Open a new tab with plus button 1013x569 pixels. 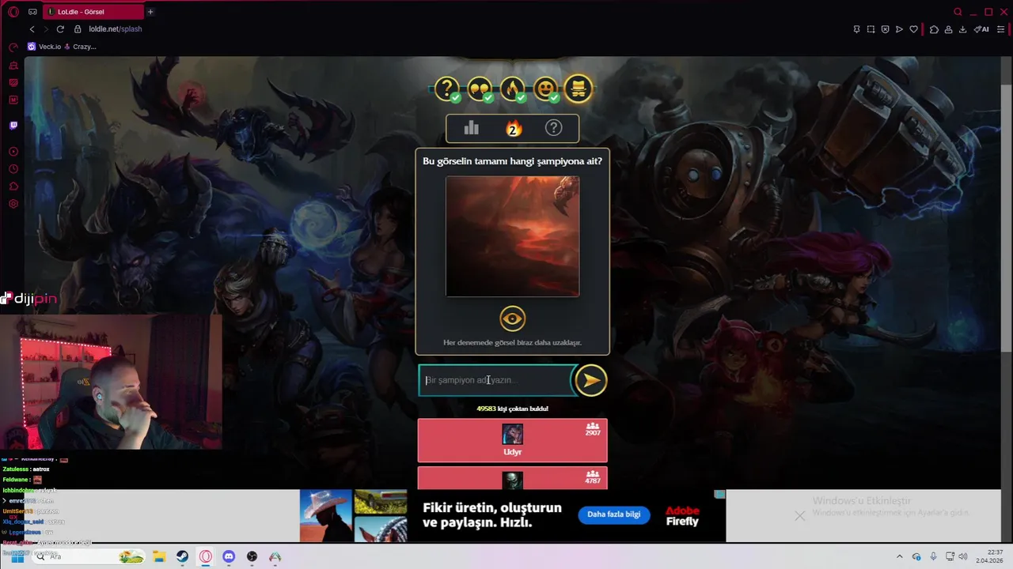click(x=150, y=12)
